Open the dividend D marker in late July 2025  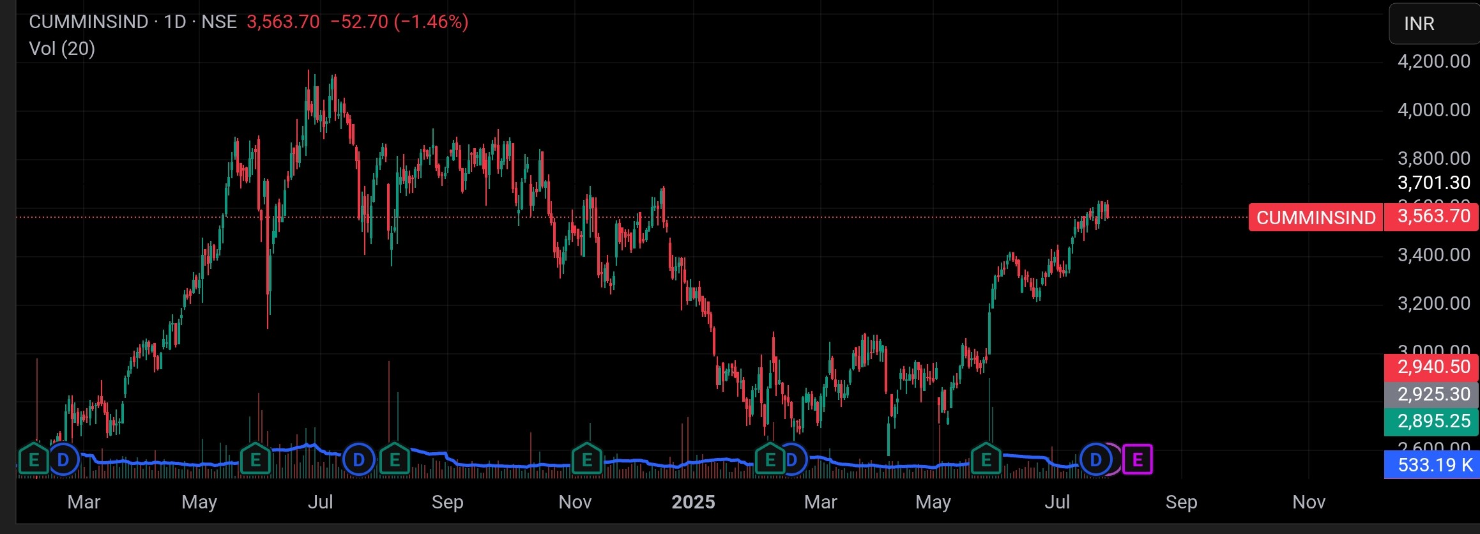pyautogui.click(x=1095, y=460)
